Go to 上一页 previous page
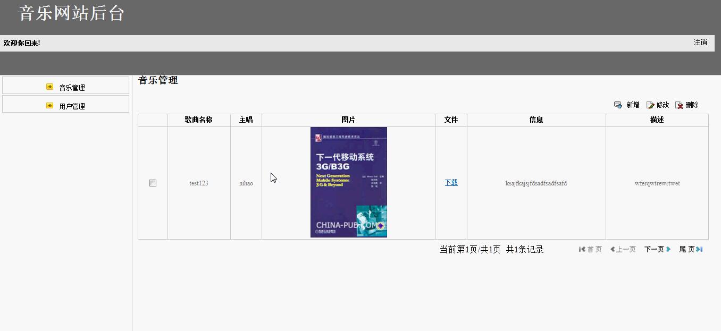The image size is (721, 331). click(x=623, y=249)
